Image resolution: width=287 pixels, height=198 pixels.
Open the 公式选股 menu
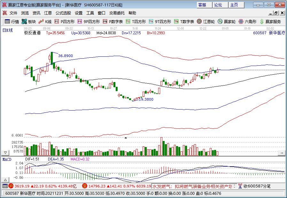[63, 13]
